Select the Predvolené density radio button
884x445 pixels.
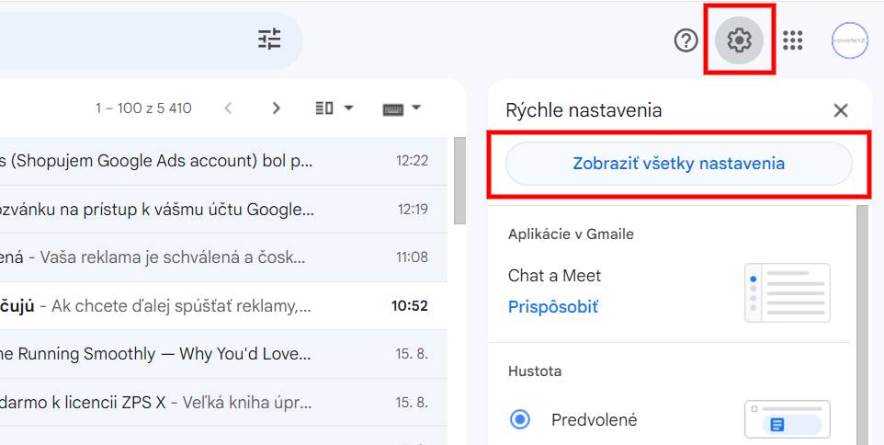coord(520,419)
